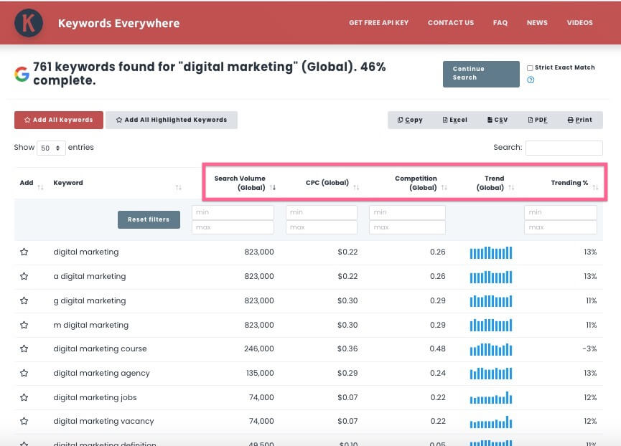The height and width of the screenshot is (446, 621).
Task: Click the Strict Exact Match help icon
Action: (531, 80)
